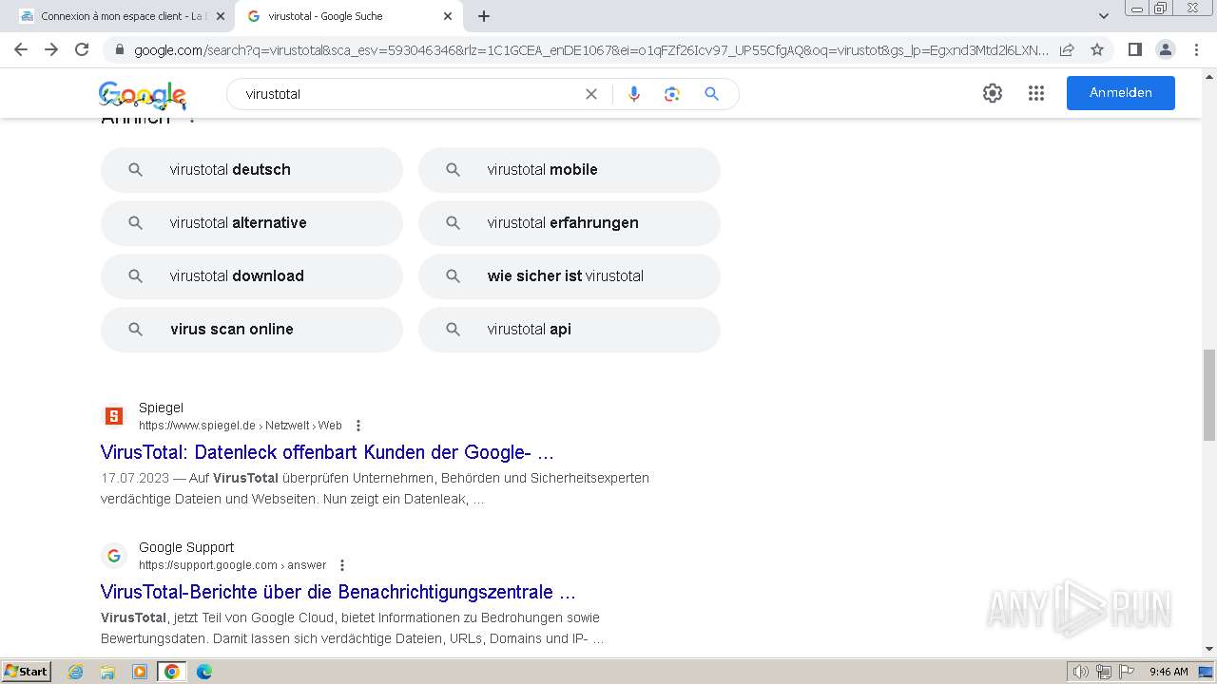Launch Microsoft Edge from taskbar
Image resolution: width=1217 pixels, height=684 pixels.
coord(204,672)
